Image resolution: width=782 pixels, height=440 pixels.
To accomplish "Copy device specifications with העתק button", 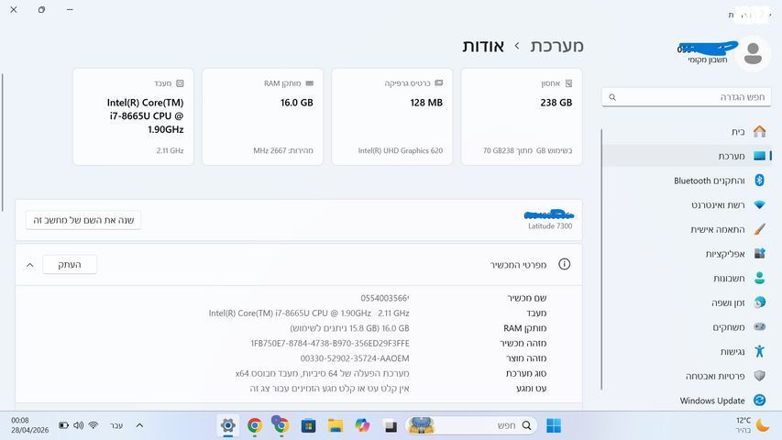I will tap(70, 264).
